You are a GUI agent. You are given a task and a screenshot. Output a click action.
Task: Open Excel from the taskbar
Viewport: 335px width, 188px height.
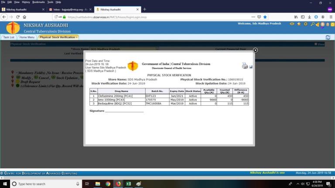128,184
